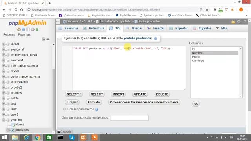Click Obtener consulta almacenada automáticamente
Screen dimensions: 251x141
pyautogui.click(x=144, y=102)
